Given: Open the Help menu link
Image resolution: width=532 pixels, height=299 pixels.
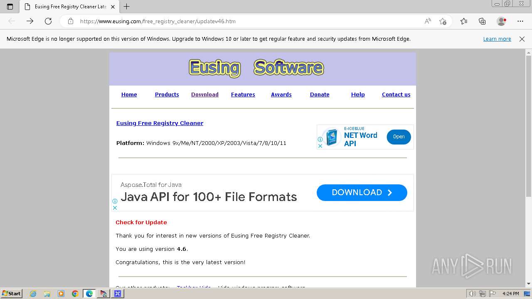Looking at the screenshot, I should click(x=358, y=95).
